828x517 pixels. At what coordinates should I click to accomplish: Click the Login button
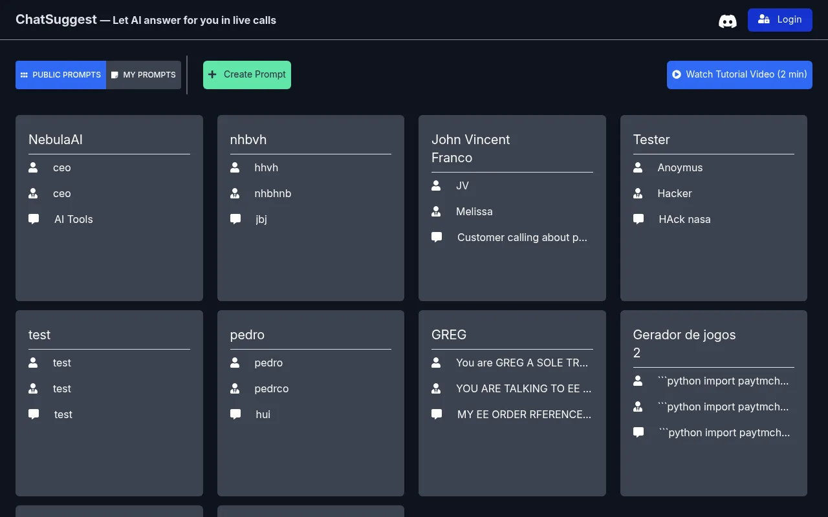[780, 19]
